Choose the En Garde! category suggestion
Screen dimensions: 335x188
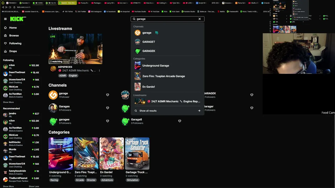pyautogui.click(x=167, y=87)
